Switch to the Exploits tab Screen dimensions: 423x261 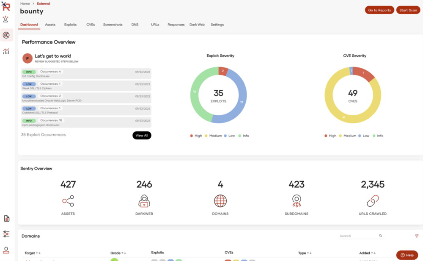click(x=70, y=25)
